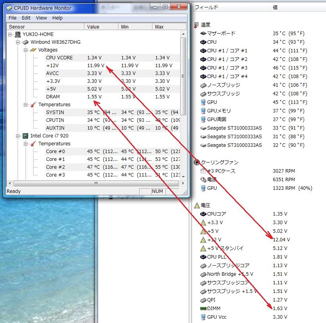Click the 温度 thermometer section icon
The width and height of the screenshot is (326, 323).
[x=196, y=25]
